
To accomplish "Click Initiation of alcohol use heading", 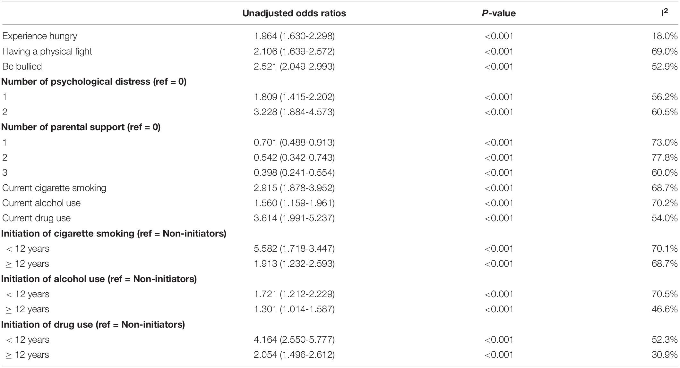I will coord(99,279).
